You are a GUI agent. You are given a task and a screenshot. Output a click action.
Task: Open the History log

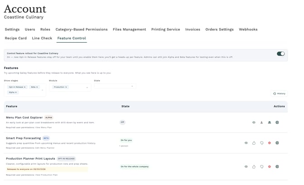279,93
